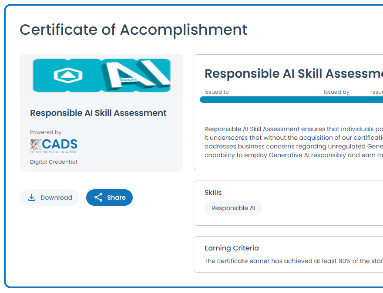383x293 pixels.
Task: Click the Issued by label
Action: point(336,92)
